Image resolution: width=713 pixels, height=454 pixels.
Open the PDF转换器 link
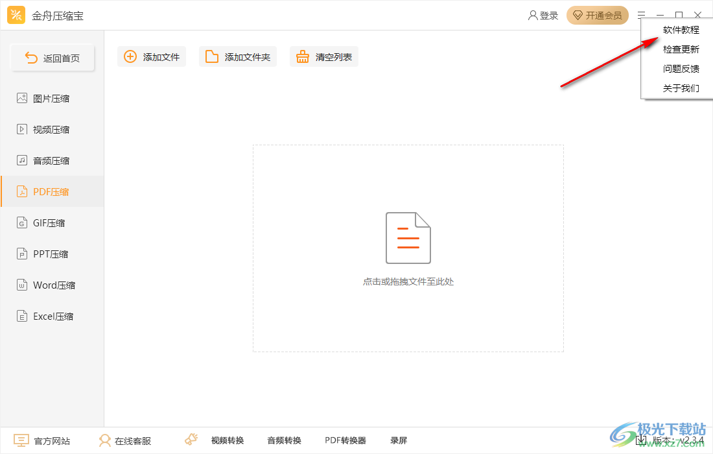(345, 440)
